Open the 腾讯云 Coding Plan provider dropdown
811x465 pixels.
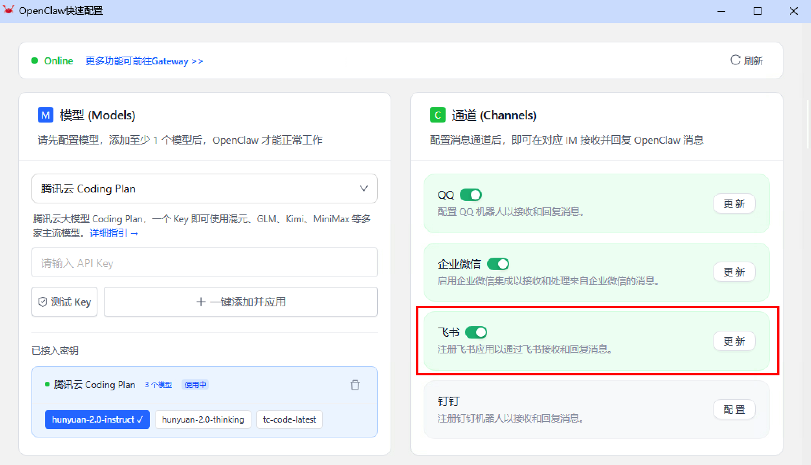point(204,189)
